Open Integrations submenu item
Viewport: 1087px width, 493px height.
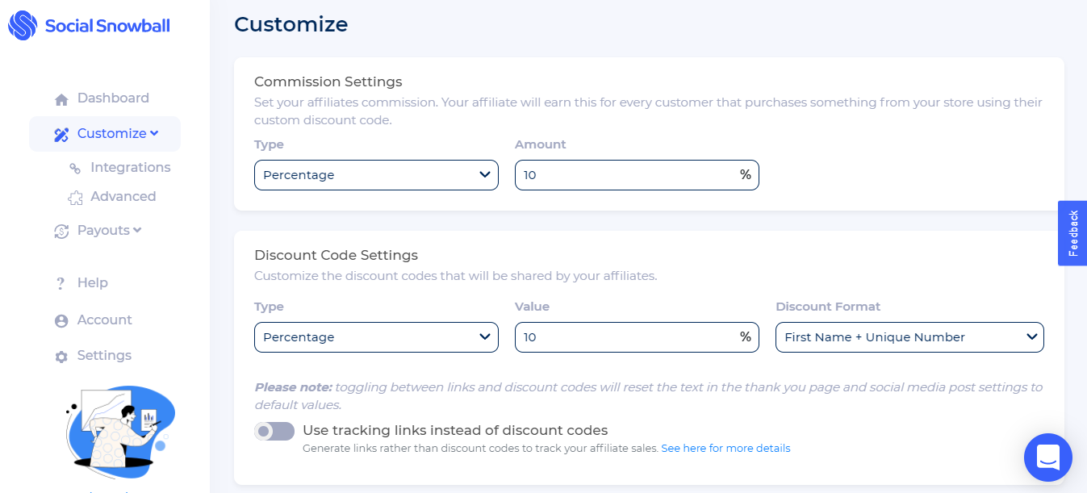point(131,168)
